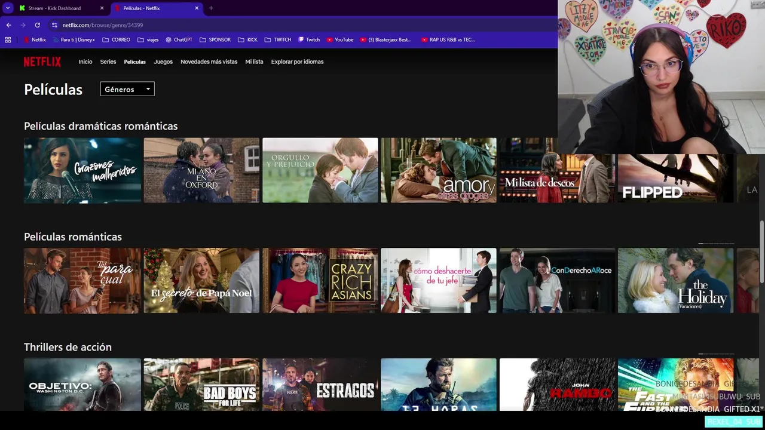Screen dimensions: 765x430
Task: Add a new browser tab
Action: tap(211, 8)
